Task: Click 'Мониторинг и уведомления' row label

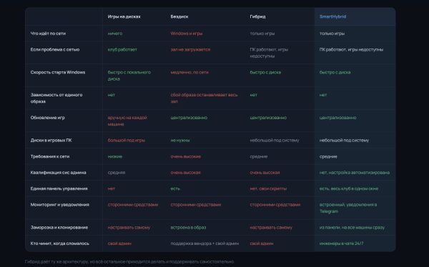Action: [x=59, y=204]
